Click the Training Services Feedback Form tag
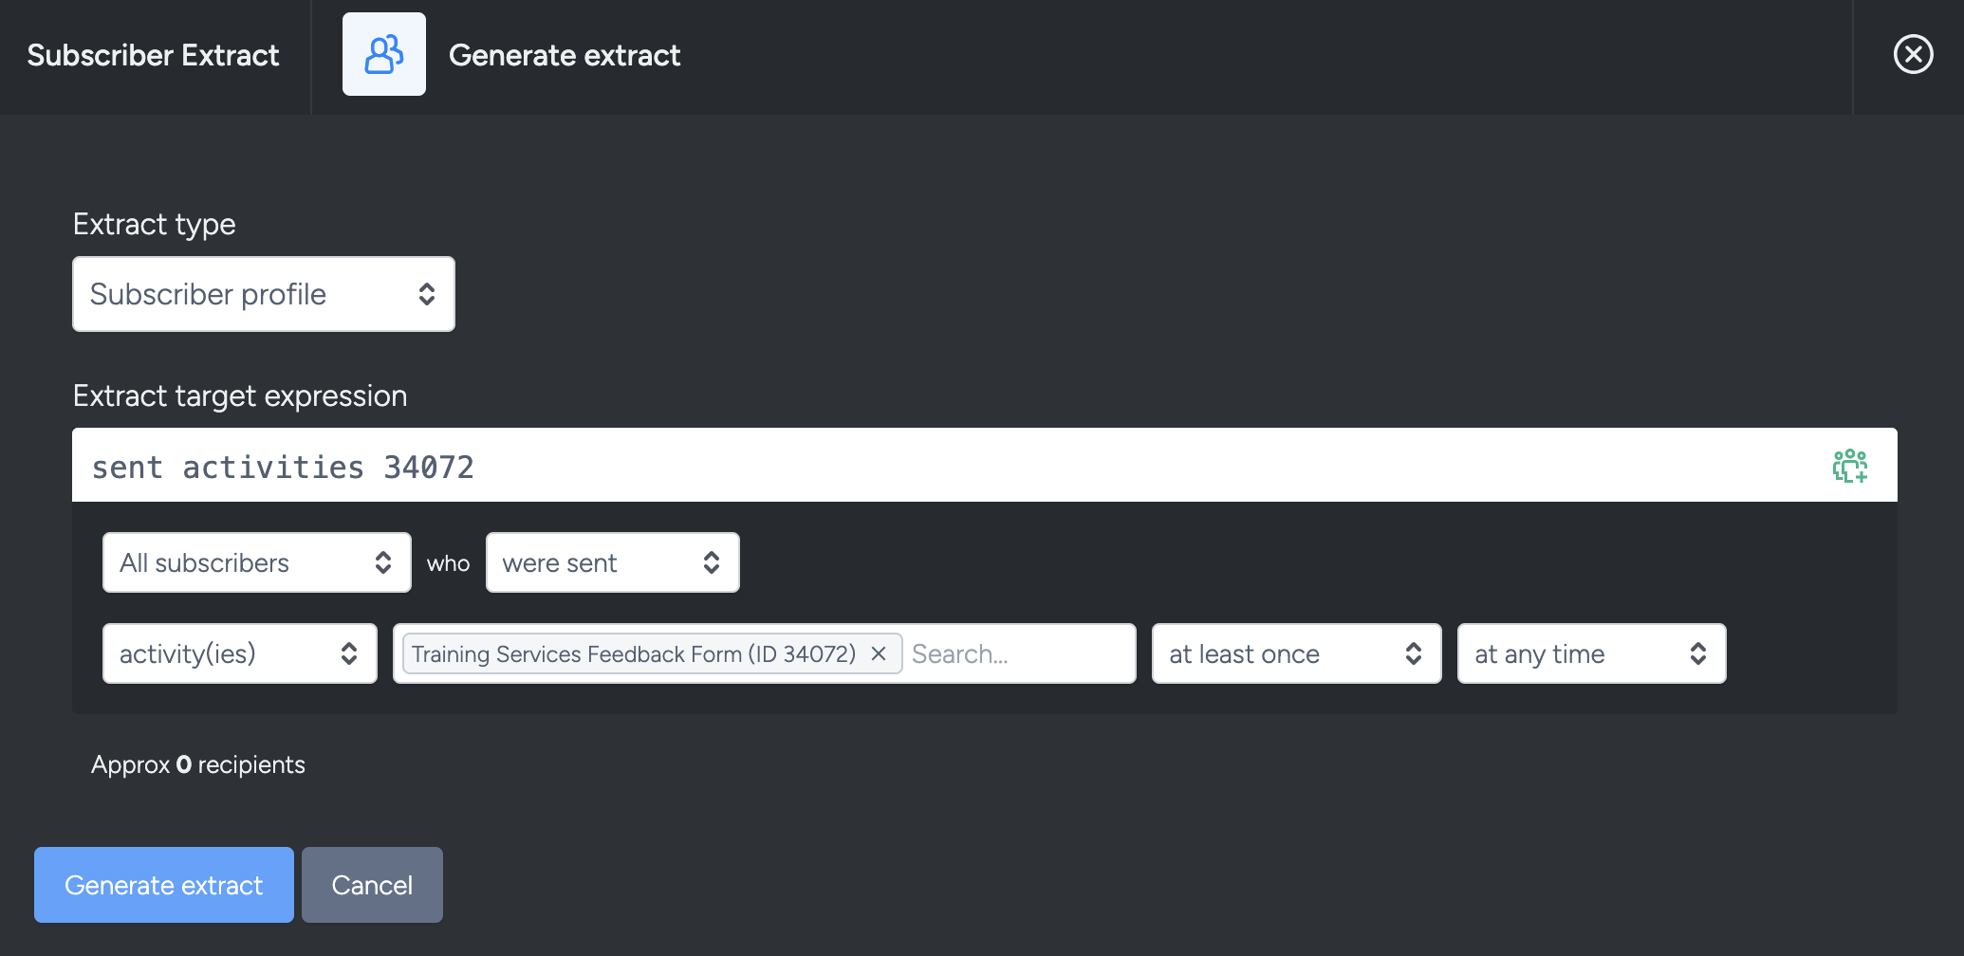1964x956 pixels. (x=633, y=653)
